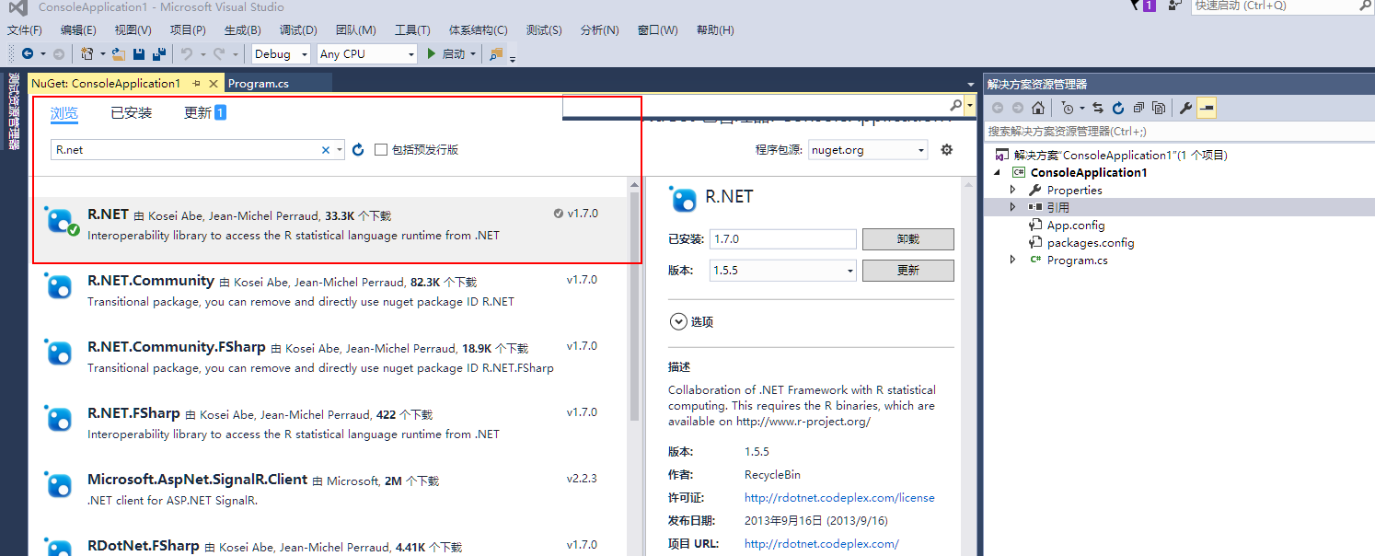
Task: Click Show All Files icon
Action: tap(1159, 108)
